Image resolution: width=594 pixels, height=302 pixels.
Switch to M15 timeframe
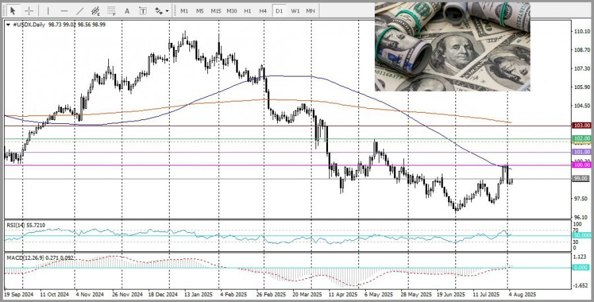click(216, 11)
